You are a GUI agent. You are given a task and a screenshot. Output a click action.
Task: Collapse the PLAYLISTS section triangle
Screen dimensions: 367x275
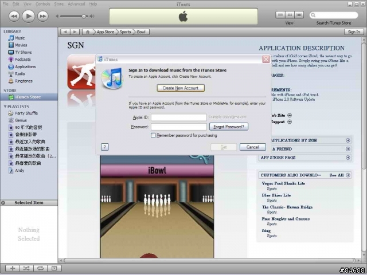click(x=5, y=107)
